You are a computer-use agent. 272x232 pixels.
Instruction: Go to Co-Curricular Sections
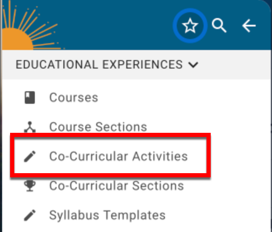(116, 186)
